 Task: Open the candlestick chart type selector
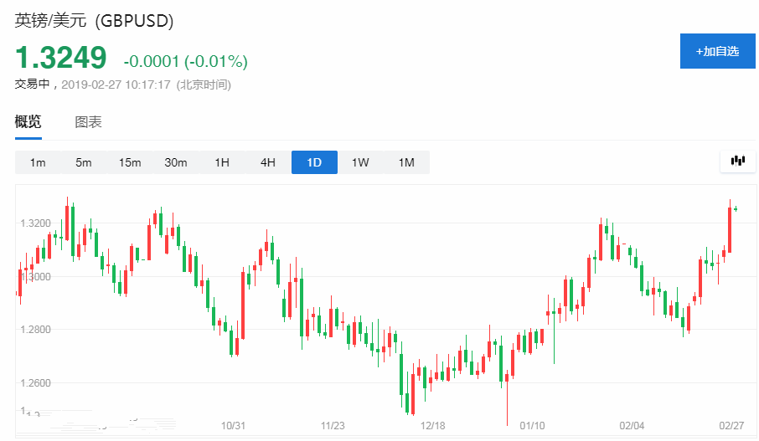[738, 162]
